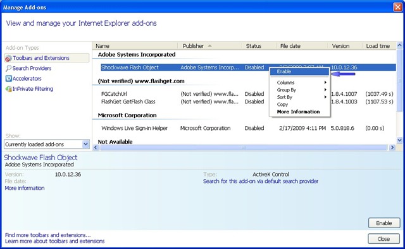Click the Microsoft Corporation group header
The image size is (405, 249).
click(127, 115)
